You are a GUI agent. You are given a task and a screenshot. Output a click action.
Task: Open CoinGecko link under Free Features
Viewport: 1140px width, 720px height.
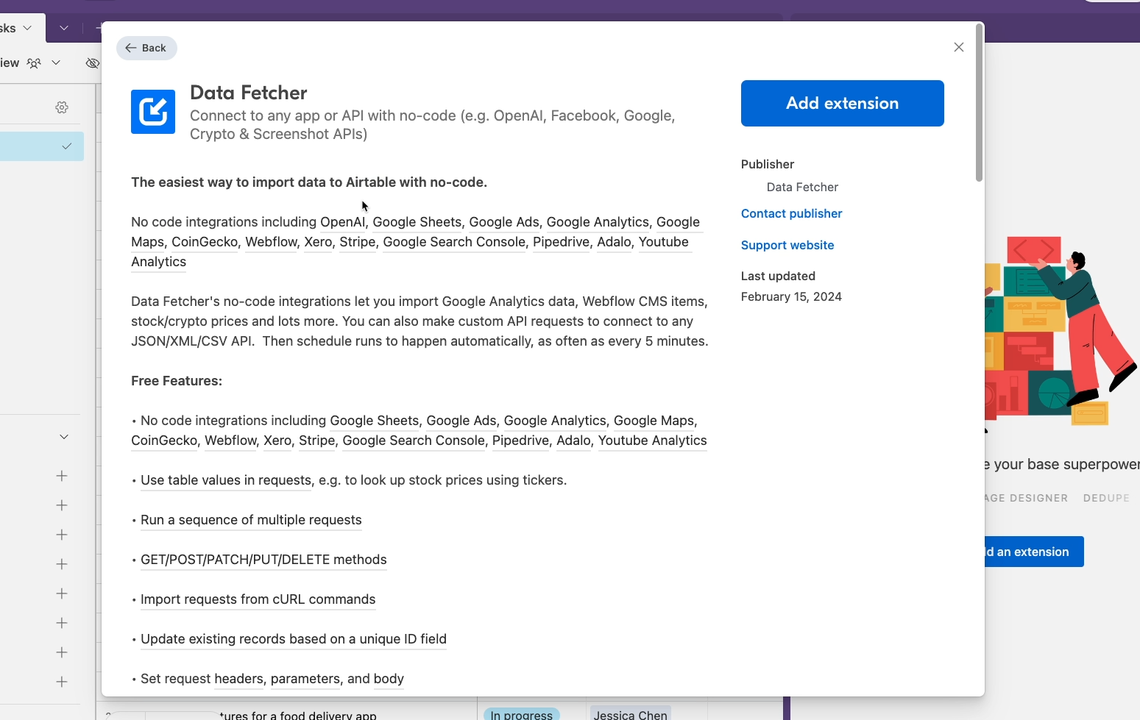click(x=164, y=441)
